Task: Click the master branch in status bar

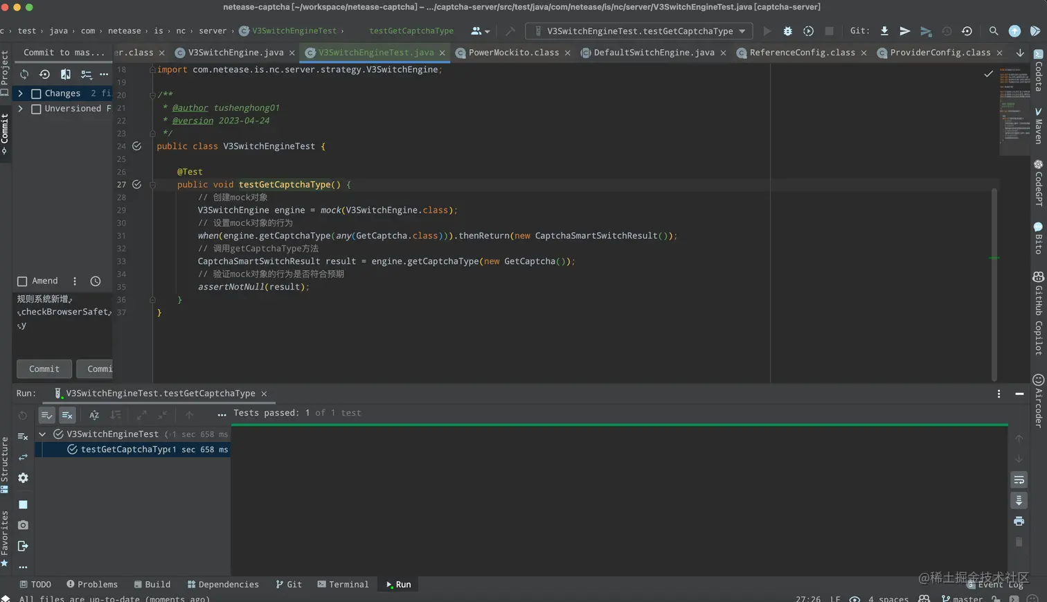Action: tap(963, 599)
